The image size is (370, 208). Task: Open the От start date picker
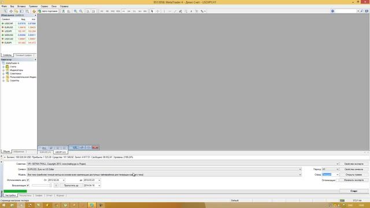[x=64, y=180]
